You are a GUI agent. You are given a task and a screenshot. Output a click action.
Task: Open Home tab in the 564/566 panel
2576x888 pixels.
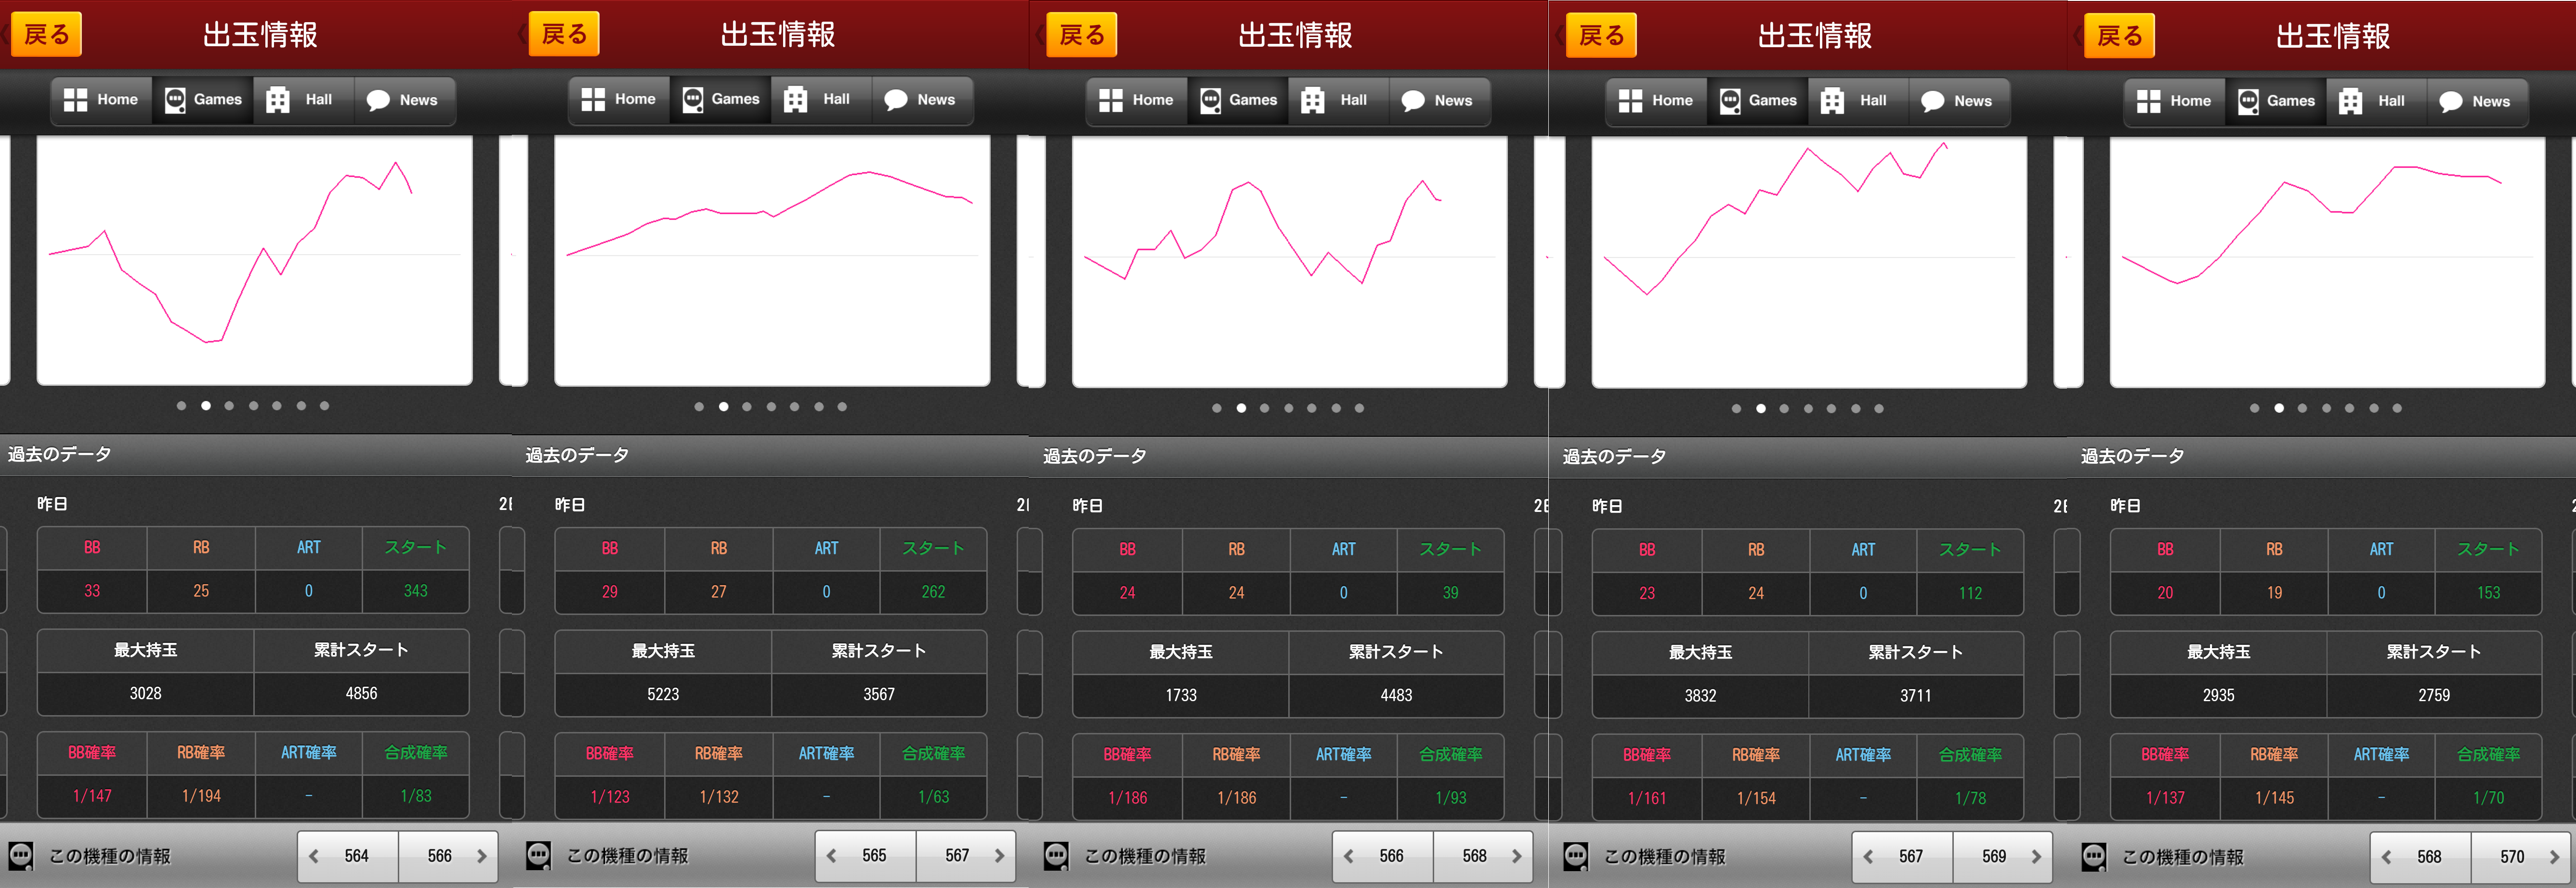(102, 100)
